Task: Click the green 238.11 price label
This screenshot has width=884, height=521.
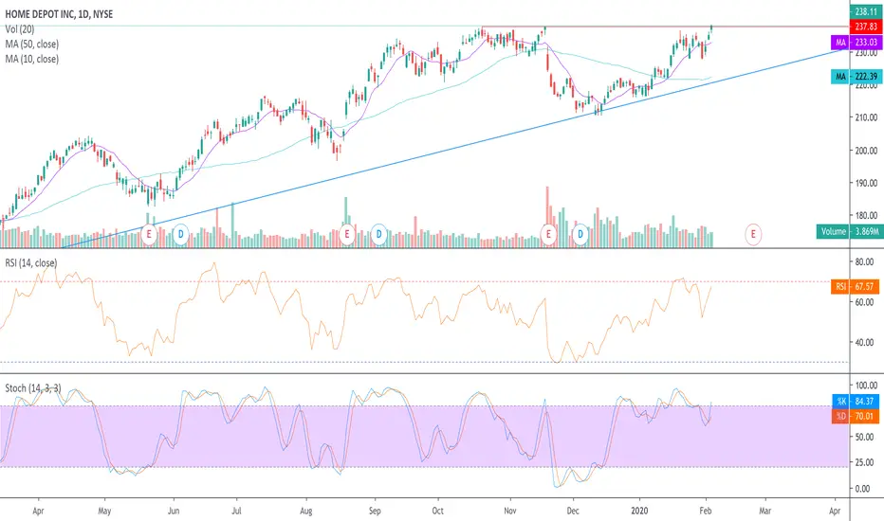Action: click(866, 11)
